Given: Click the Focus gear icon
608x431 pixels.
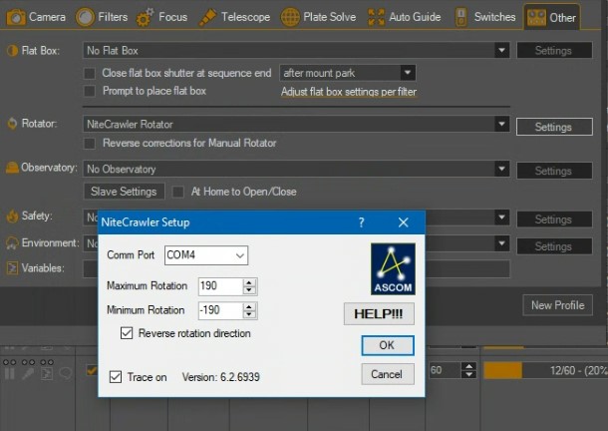Looking at the screenshot, I should (x=145, y=18).
